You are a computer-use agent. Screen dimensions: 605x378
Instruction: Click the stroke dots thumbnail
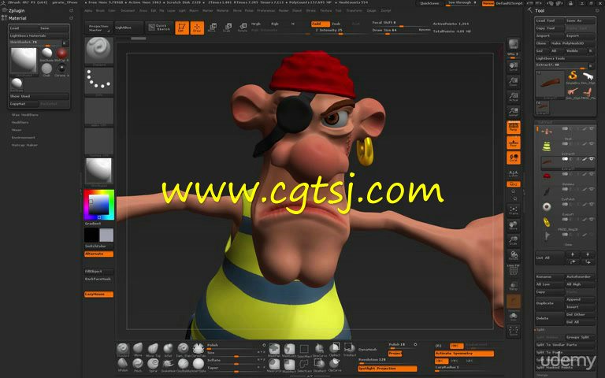pyautogui.click(x=98, y=81)
